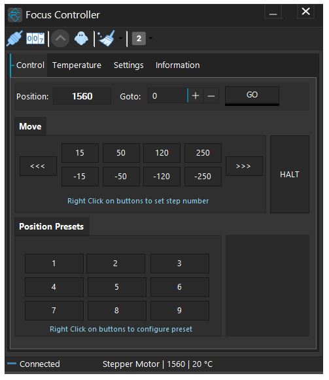The width and height of the screenshot is (329, 380).
Task: Click the numbered 2 badge icon
Action: click(x=139, y=39)
